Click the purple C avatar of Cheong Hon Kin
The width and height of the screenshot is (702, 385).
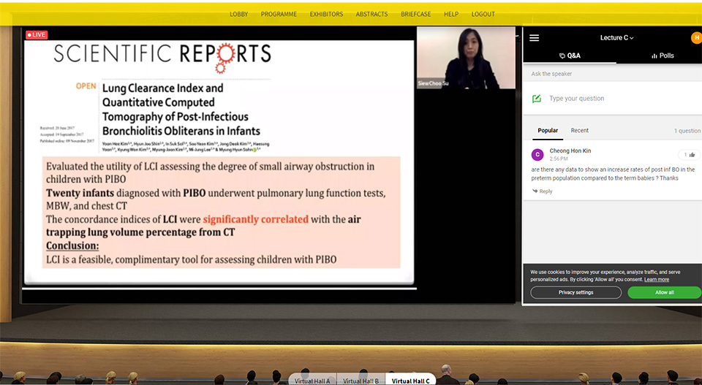pyautogui.click(x=537, y=155)
